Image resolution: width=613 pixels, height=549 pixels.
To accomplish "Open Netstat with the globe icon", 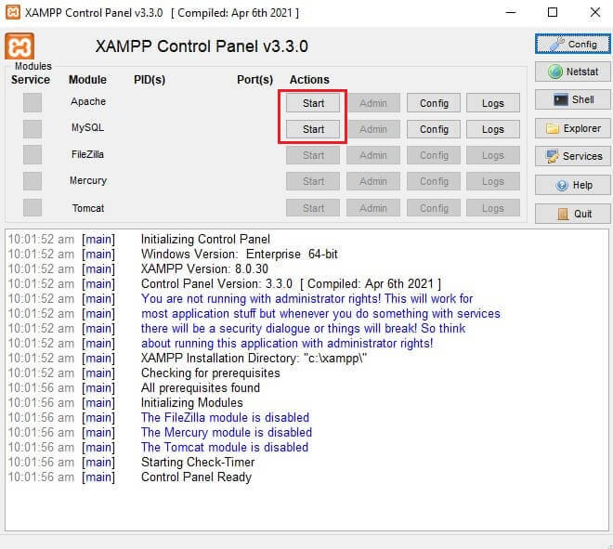I will point(572,72).
